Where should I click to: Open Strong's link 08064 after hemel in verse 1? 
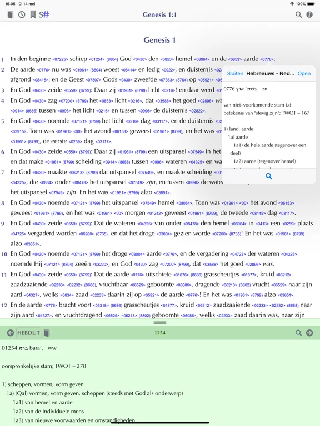(202, 59)
